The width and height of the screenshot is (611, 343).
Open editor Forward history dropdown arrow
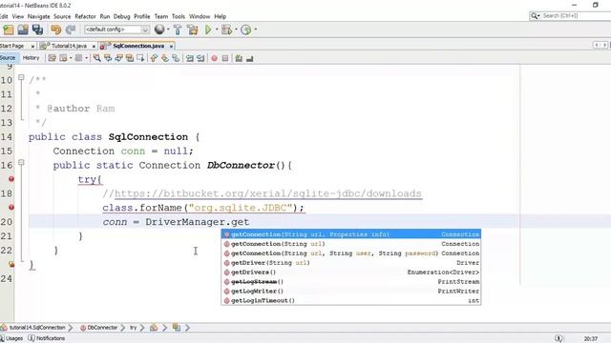coord(86,58)
